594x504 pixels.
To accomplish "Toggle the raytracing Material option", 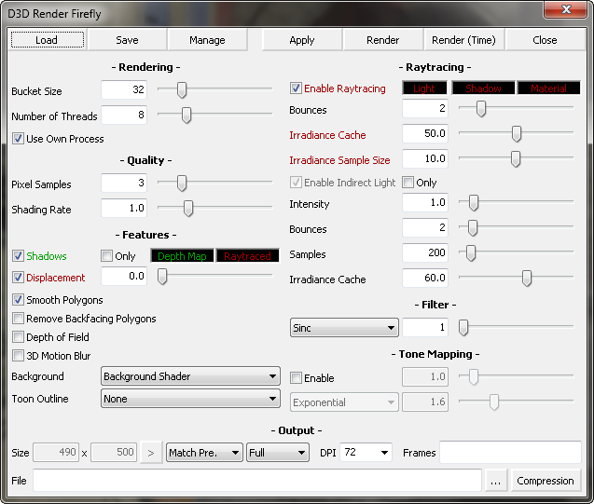I will pyautogui.click(x=548, y=89).
